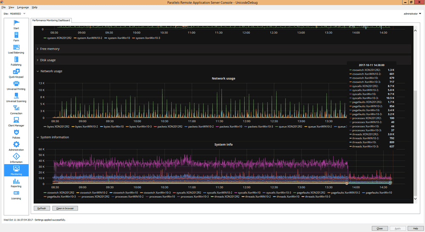The image size is (425, 232).
Task: Click the Refresh button
Action: pyautogui.click(x=42, y=208)
